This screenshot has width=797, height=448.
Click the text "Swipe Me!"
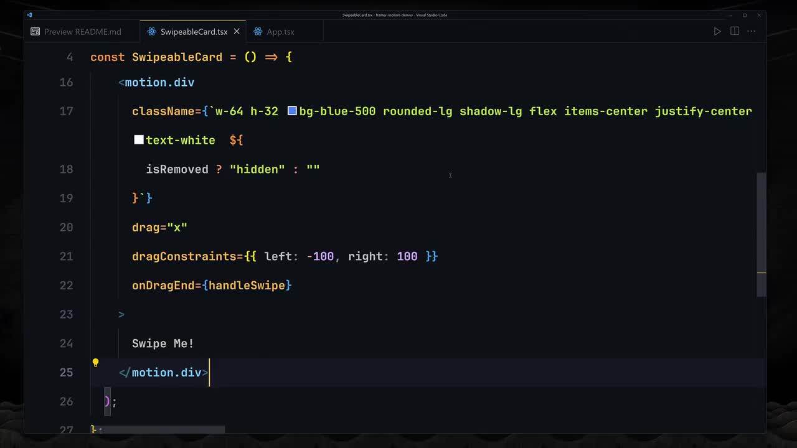(x=163, y=343)
